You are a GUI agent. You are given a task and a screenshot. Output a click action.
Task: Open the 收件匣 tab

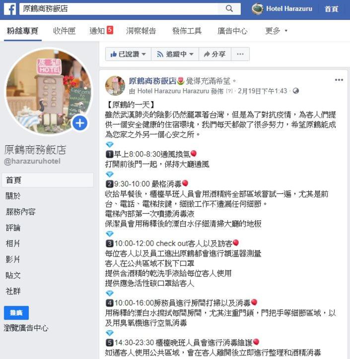(x=64, y=31)
